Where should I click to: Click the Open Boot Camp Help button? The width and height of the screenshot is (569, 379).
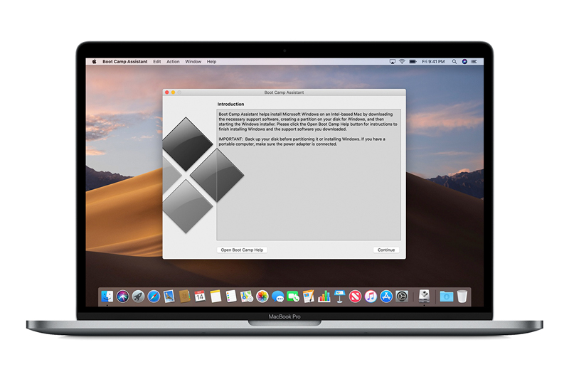[x=242, y=250]
